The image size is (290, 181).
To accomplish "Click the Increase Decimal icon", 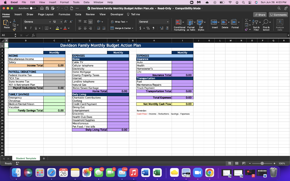I will [x=161, y=28].
